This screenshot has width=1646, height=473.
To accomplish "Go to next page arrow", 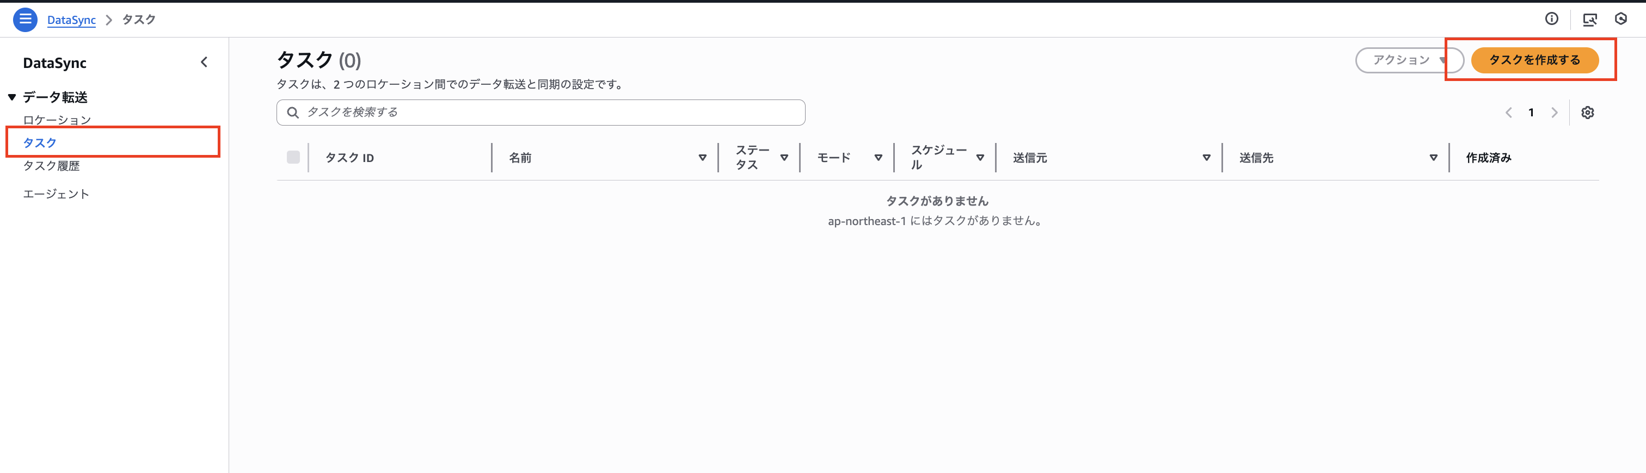I will [1554, 113].
